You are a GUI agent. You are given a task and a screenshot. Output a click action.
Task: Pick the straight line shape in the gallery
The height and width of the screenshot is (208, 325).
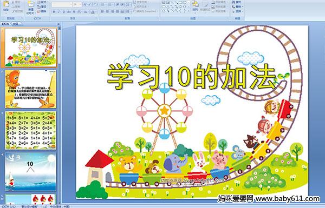172,2
